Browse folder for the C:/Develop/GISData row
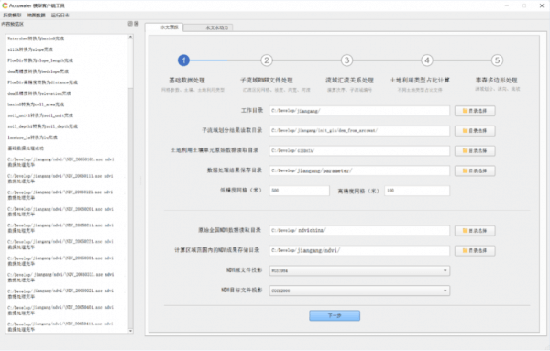Image resolution: width=550 pixels, height=351 pixels. (475, 151)
